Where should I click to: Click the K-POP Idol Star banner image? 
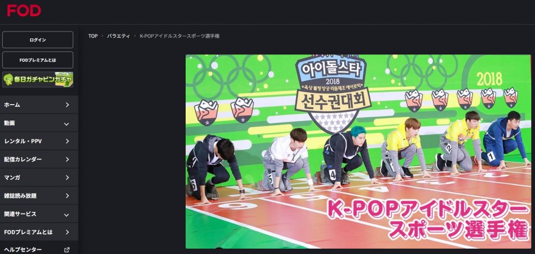tap(358, 152)
